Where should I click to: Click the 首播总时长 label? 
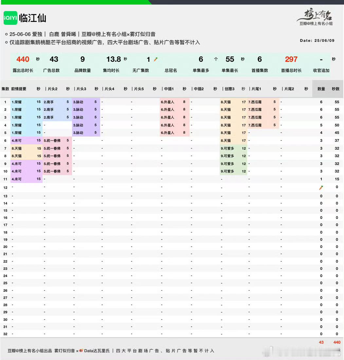pos(291,71)
